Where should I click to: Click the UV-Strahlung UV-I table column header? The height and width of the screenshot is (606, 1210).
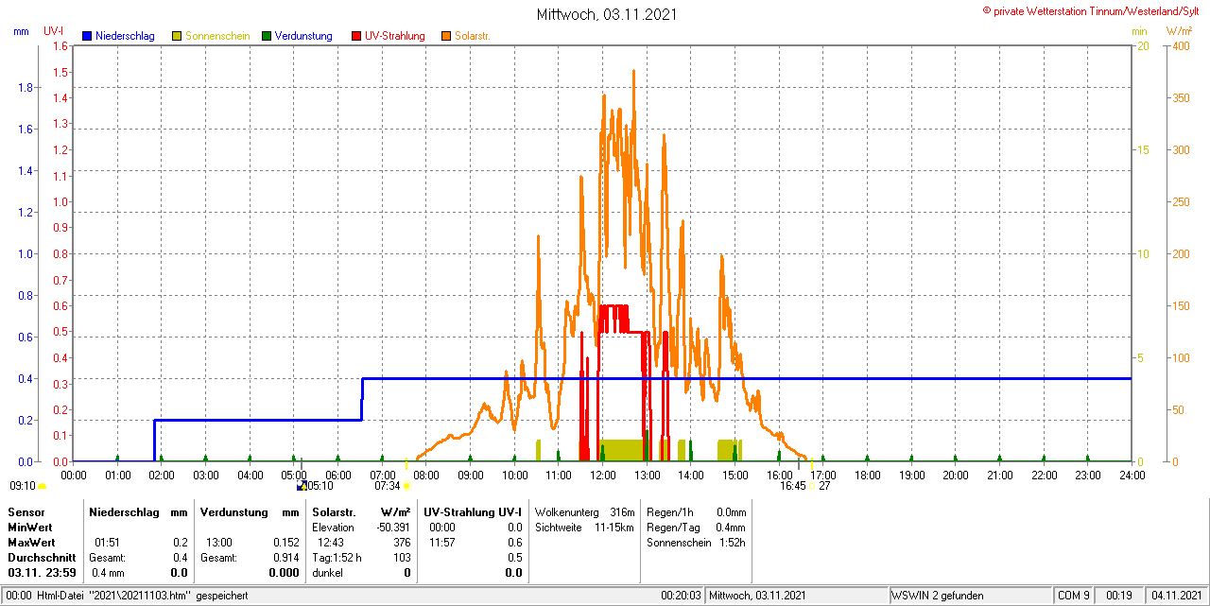click(x=473, y=511)
